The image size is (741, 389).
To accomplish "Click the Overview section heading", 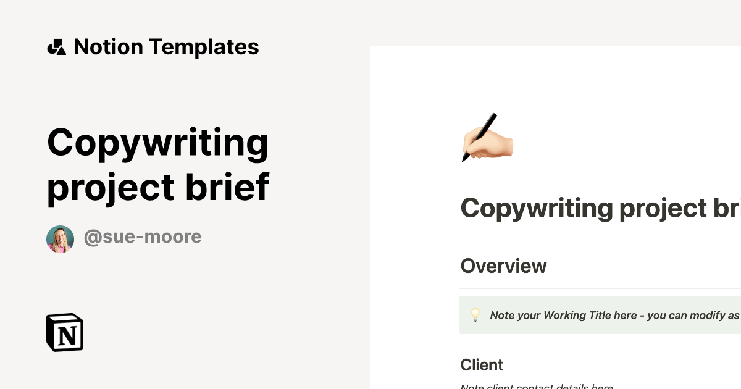I will [503, 266].
